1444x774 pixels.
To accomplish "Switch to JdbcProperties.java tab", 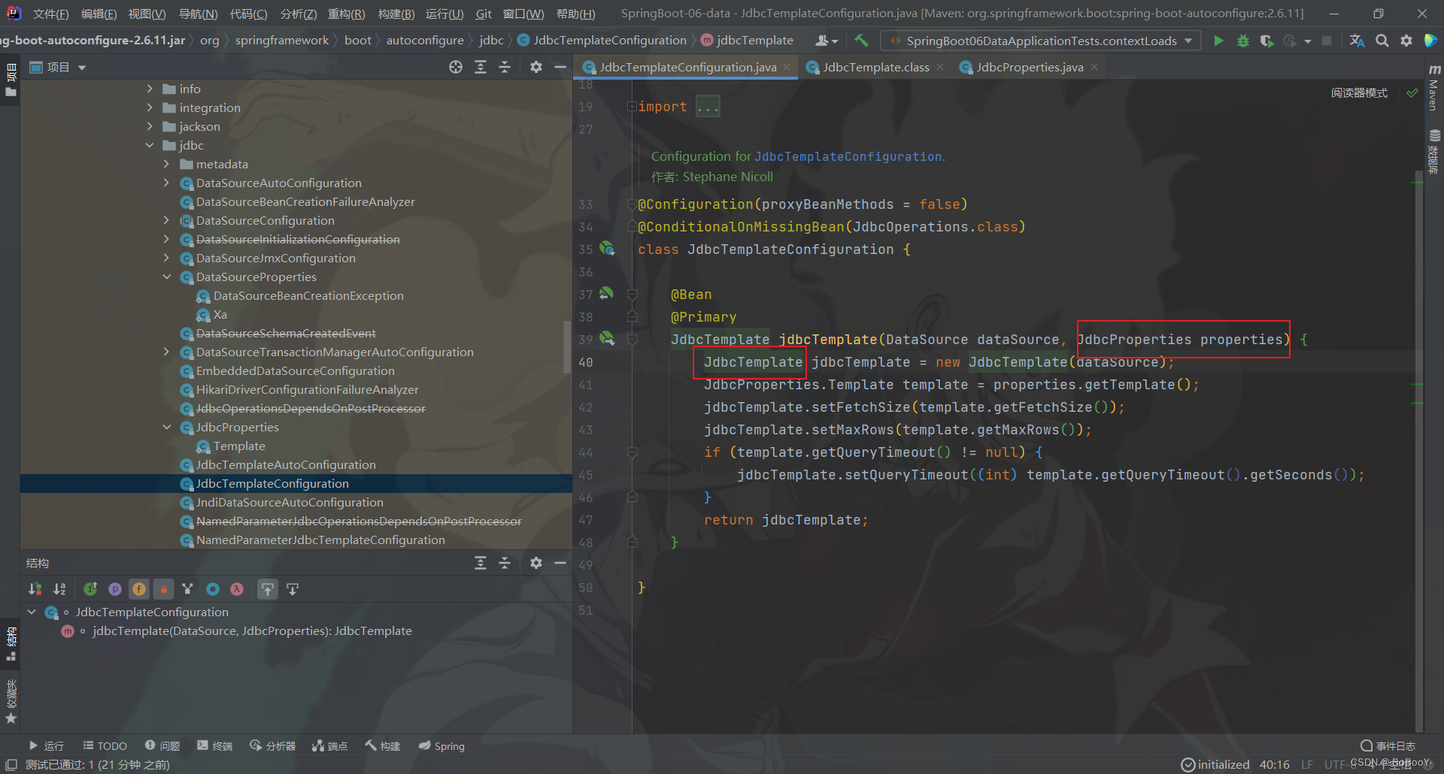I will coord(1029,67).
